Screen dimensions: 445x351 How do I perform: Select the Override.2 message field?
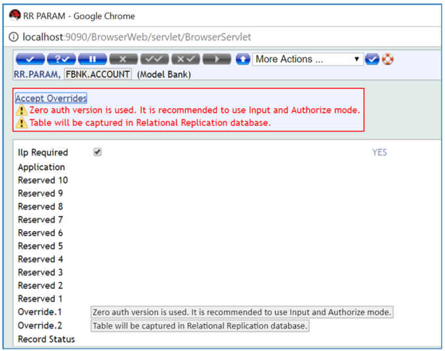(x=199, y=326)
